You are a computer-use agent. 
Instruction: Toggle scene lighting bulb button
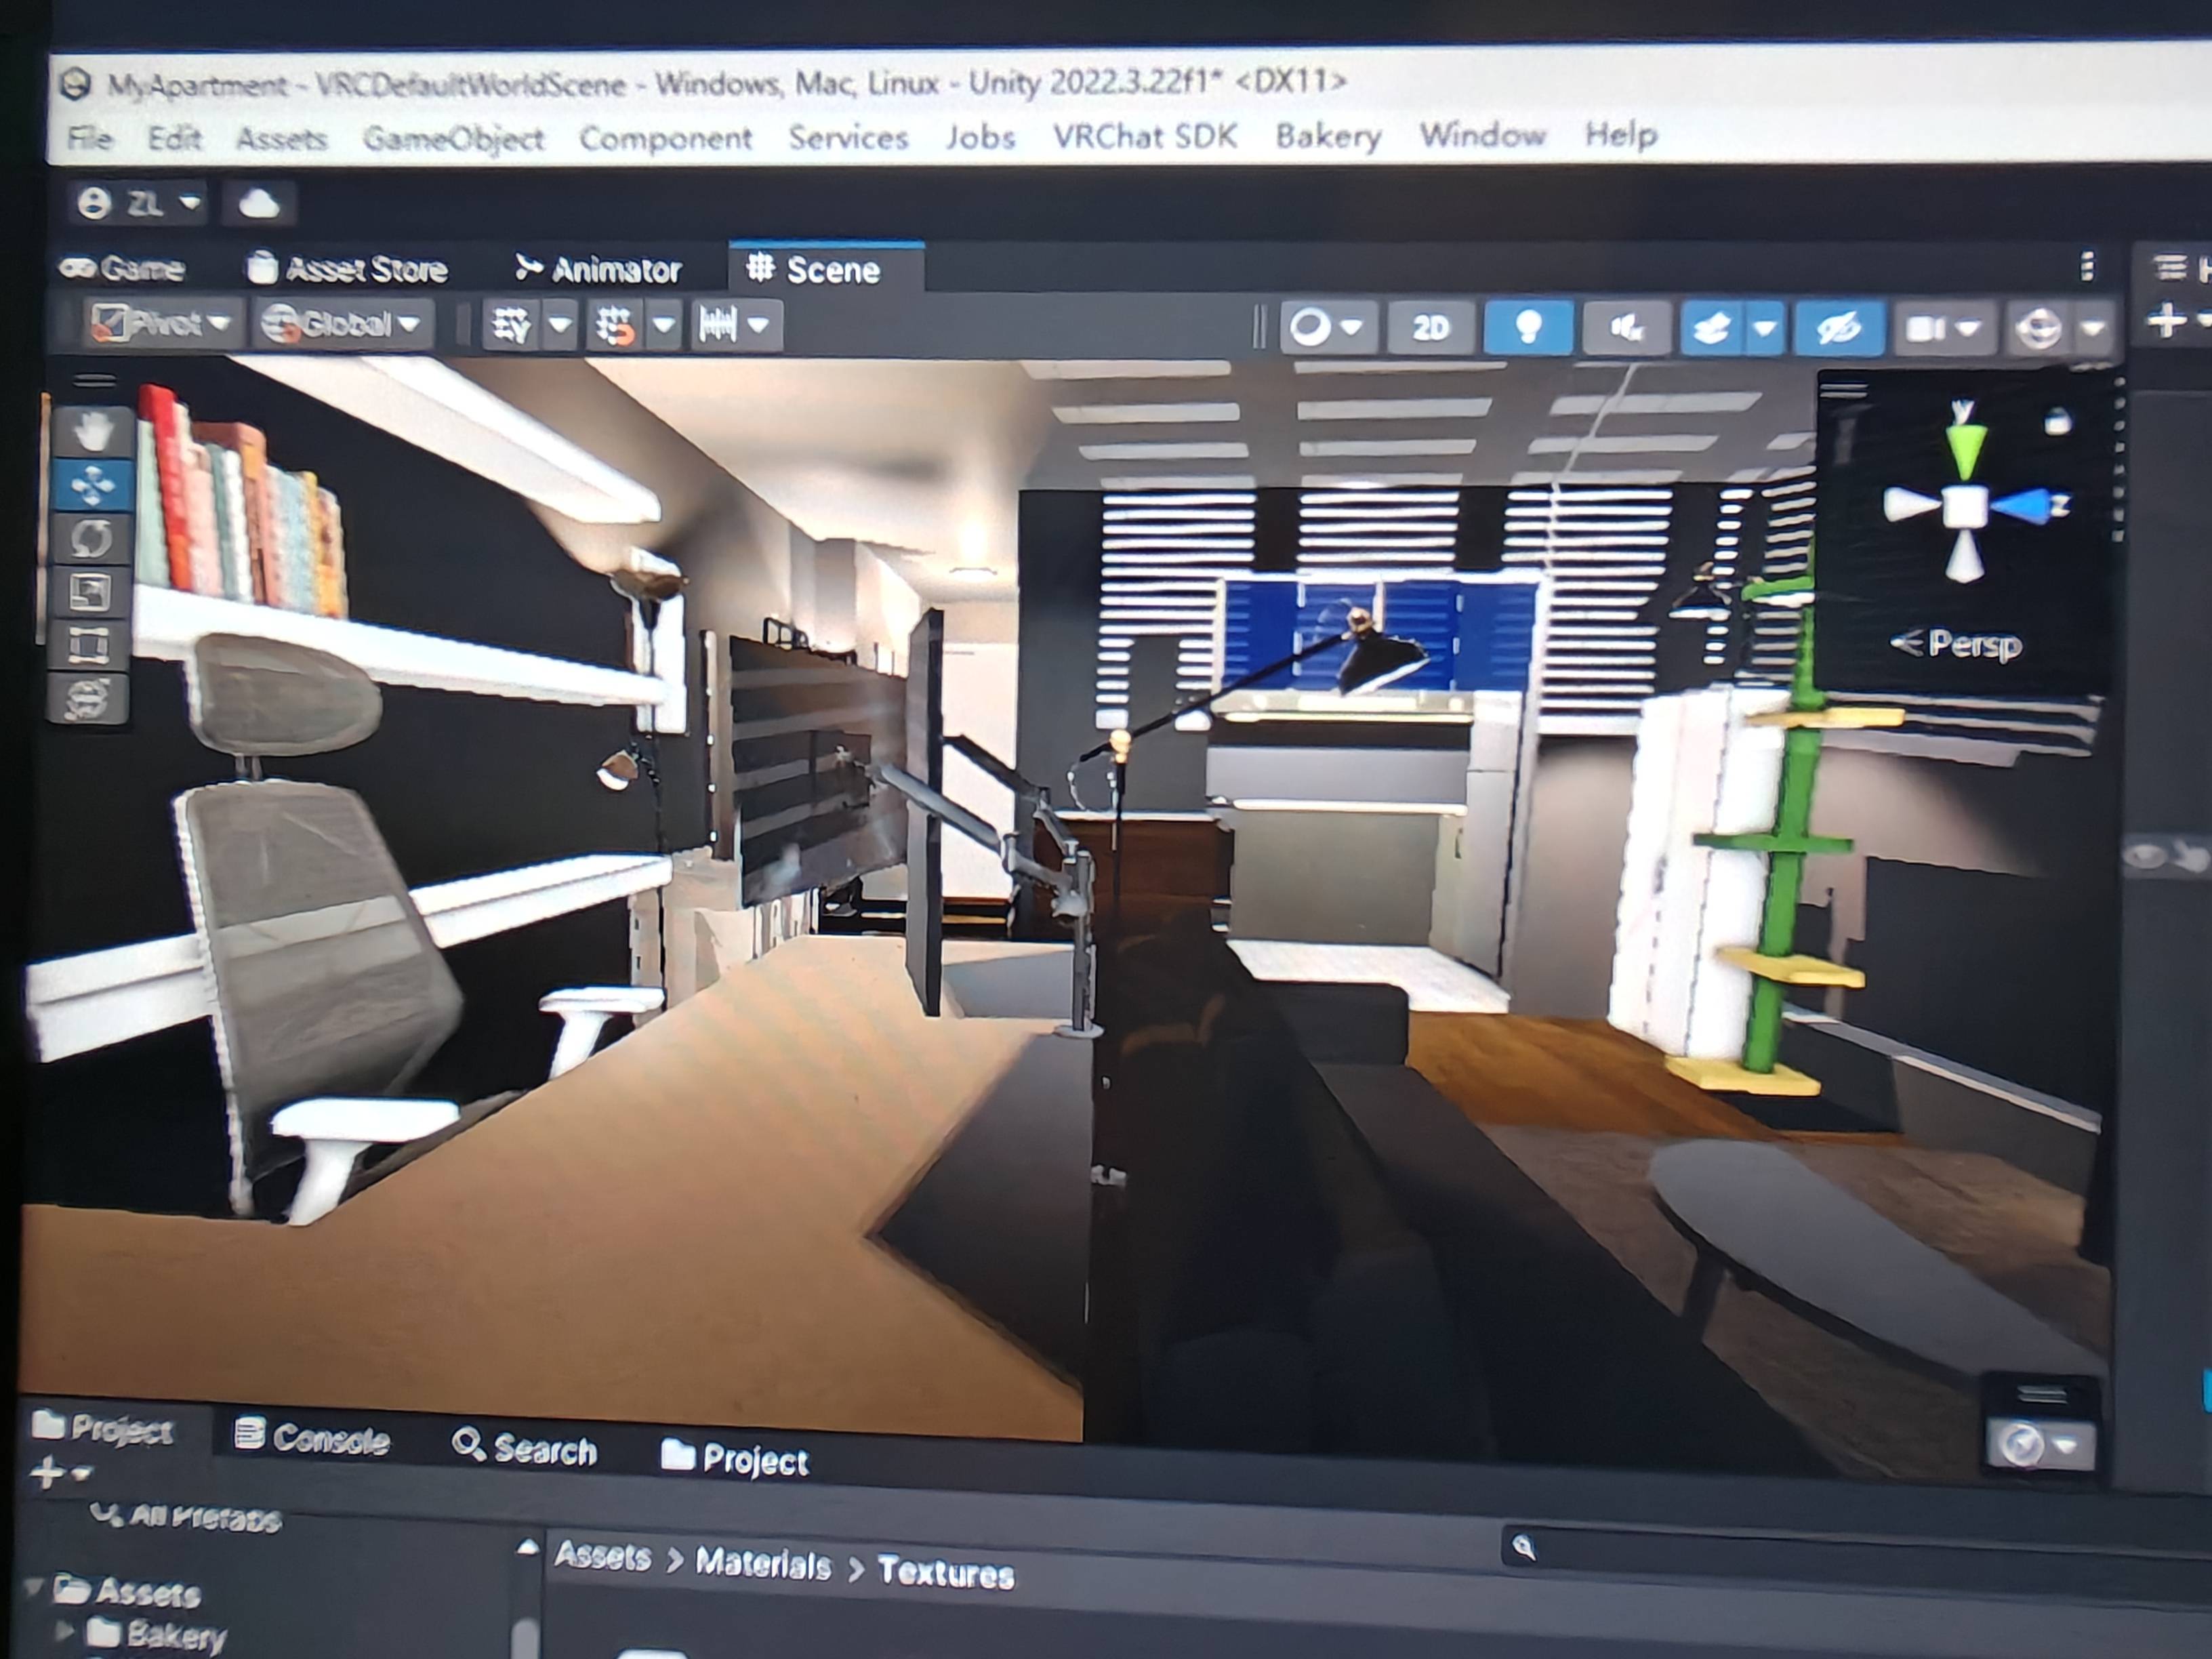point(1528,328)
